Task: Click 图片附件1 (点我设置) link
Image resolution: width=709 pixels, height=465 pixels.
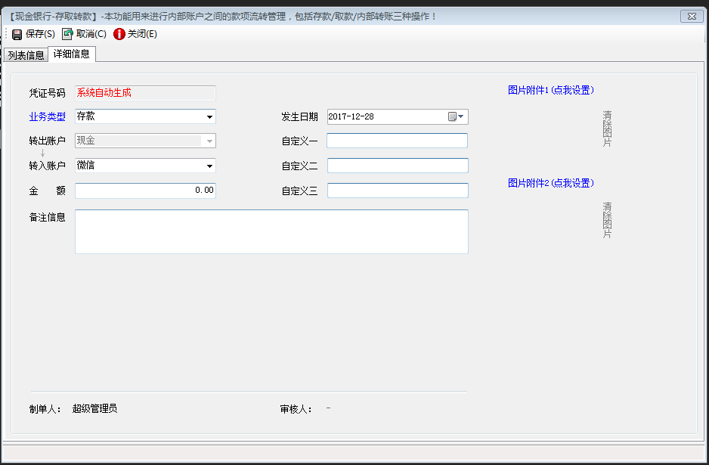Action: coord(551,90)
